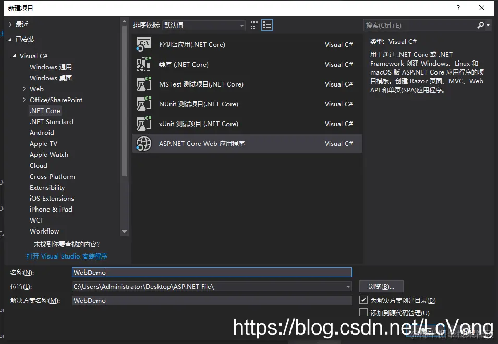Expand the Web tree node
This screenshot has width=498, height=344.
pos(24,89)
